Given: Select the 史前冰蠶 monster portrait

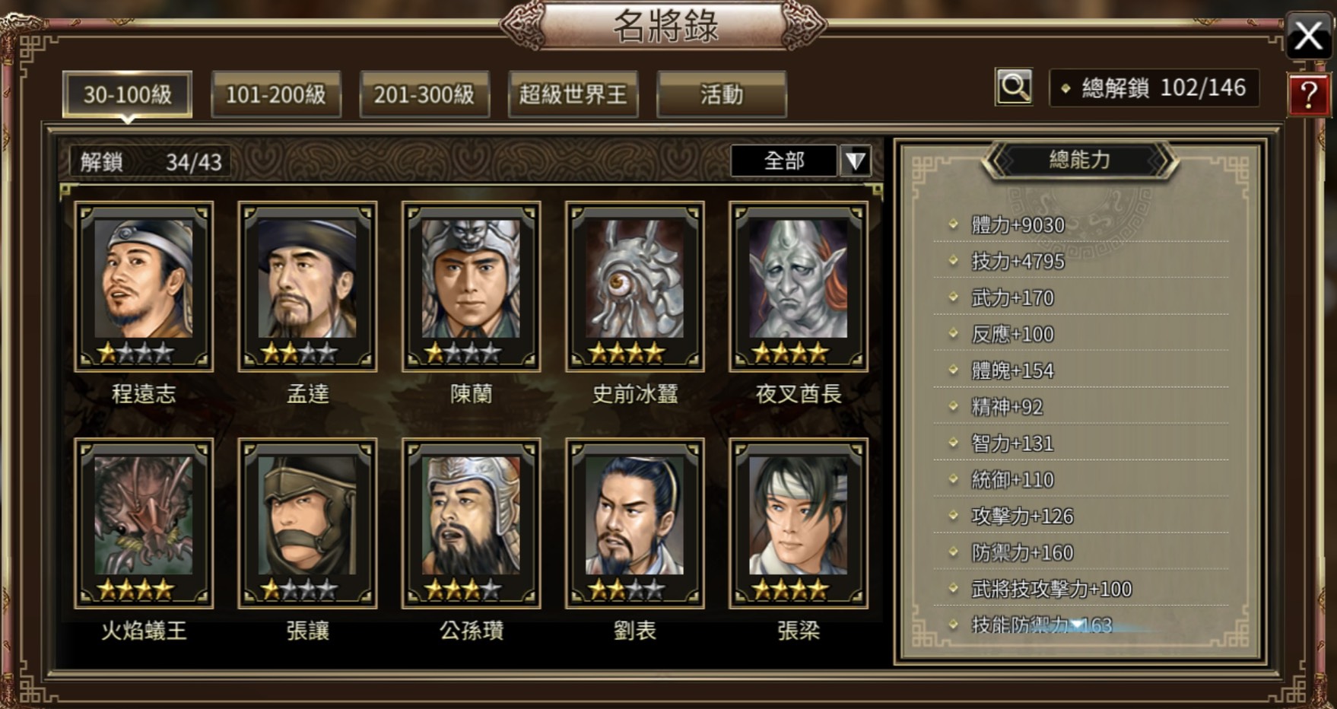Looking at the screenshot, I should click(x=635, y=286).
